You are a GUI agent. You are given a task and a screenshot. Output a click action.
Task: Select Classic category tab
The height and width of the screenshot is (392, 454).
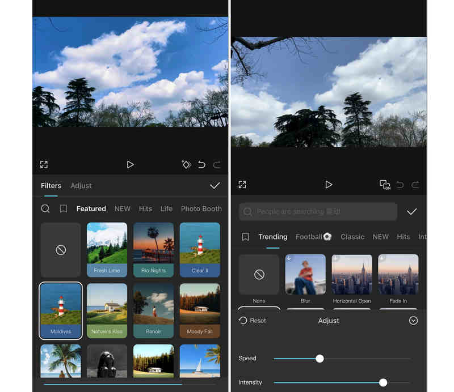coord(352,237)
